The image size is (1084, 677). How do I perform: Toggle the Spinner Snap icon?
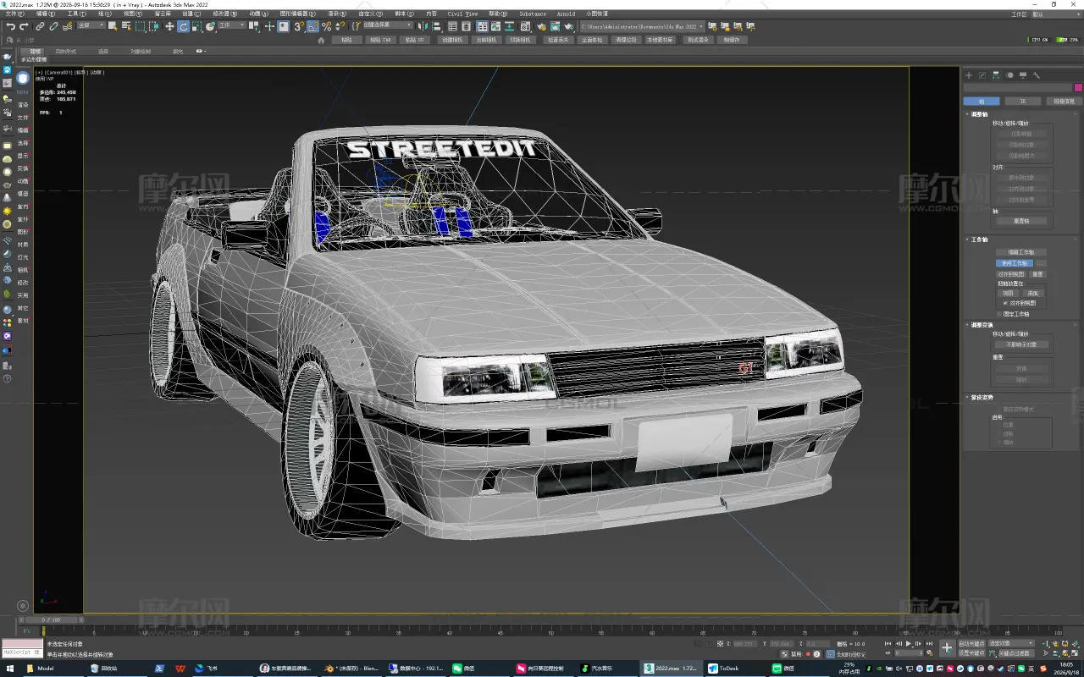coord(340,26)
